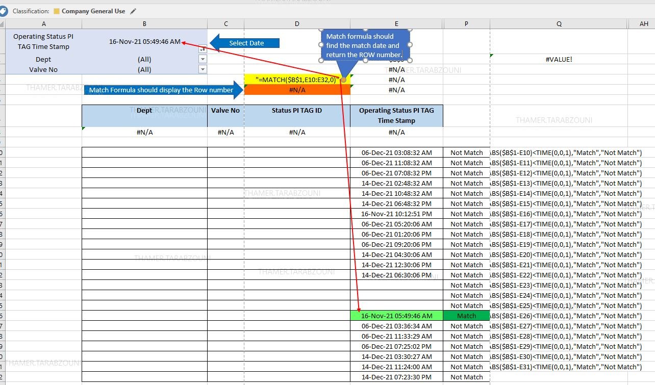Click 'Not Match' beside 06-Dec-21 09:20:06 PM
Viewport: 655px width, 385px height.
[x=466, y=244]
